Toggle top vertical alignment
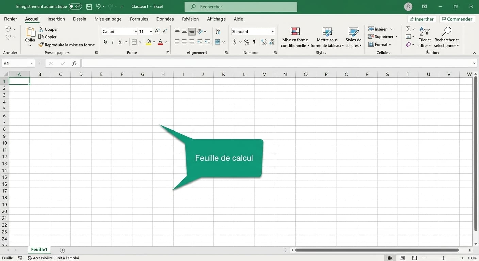Image resolution: width=479 pixels, height=261 pixels. [x=177, y=31]
